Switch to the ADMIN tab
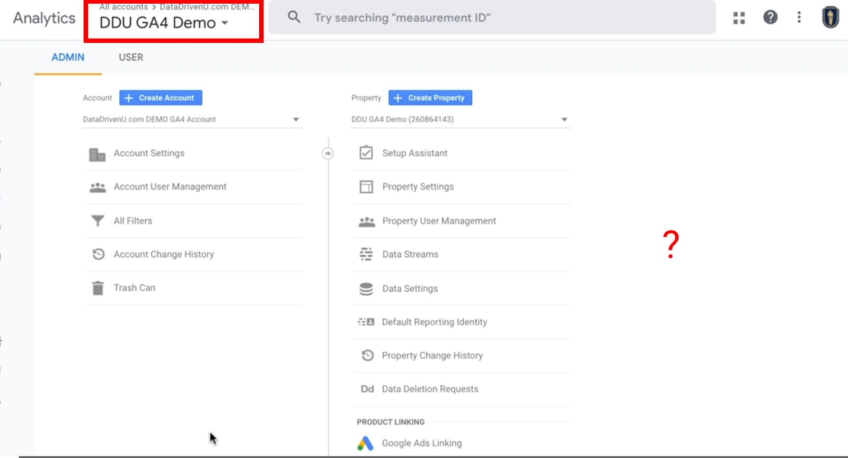 68,57
